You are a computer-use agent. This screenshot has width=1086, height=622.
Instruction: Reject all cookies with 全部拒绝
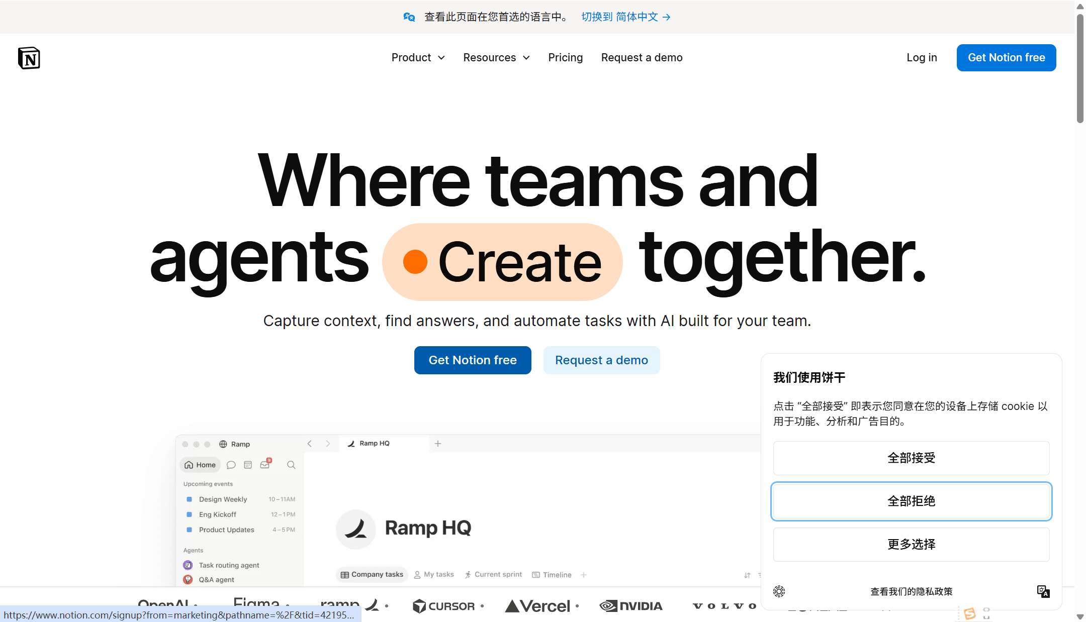click(912, 501)
